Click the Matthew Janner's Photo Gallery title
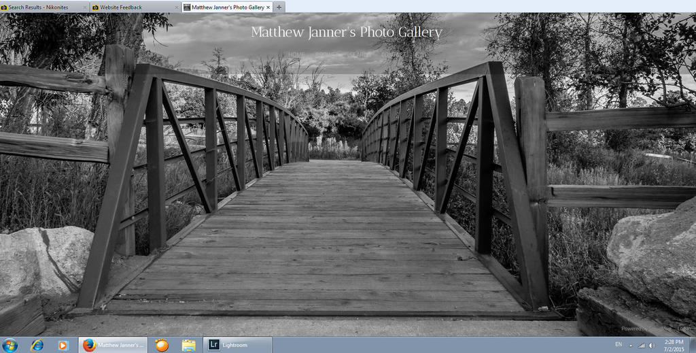696x353 pixels. click(x=346, y=32)
